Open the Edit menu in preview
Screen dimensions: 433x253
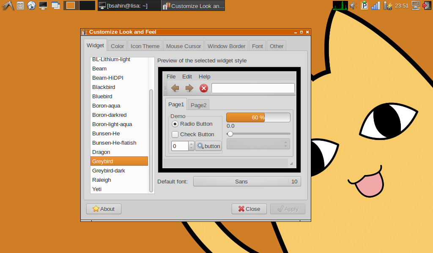point(187,77)
